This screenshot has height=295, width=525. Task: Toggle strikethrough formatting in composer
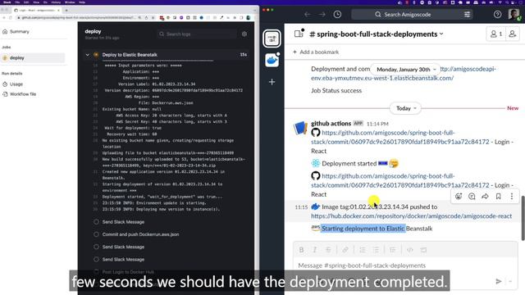pyautogui.click(x=328, y=250)
